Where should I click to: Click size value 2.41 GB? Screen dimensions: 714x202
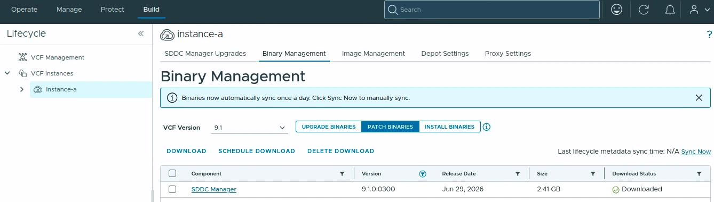tap(549, 189)
